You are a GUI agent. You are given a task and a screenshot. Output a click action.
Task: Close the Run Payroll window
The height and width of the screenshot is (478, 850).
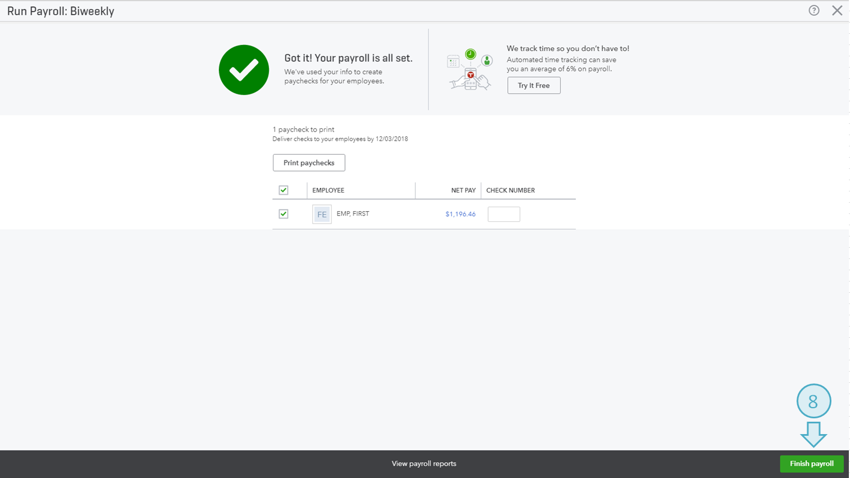[x=837, y=11]
